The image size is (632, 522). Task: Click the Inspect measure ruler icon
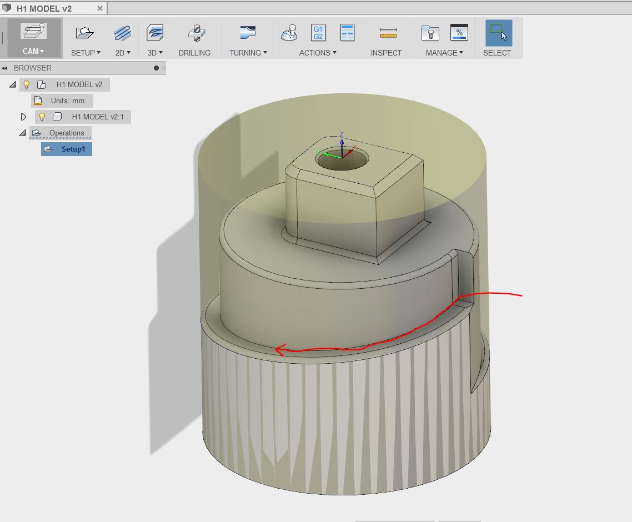pyautogui.click(x=388, y=34)
